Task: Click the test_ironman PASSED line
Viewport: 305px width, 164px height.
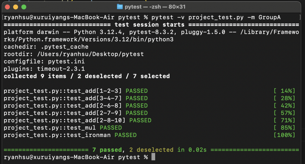Action: pos(70,135)
